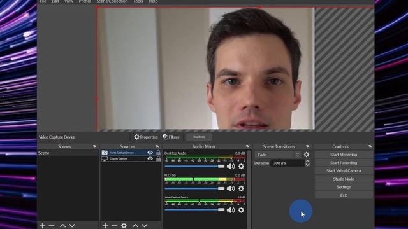
Task: Open Filters for the selected source
Action: click(x=171, y=137)
